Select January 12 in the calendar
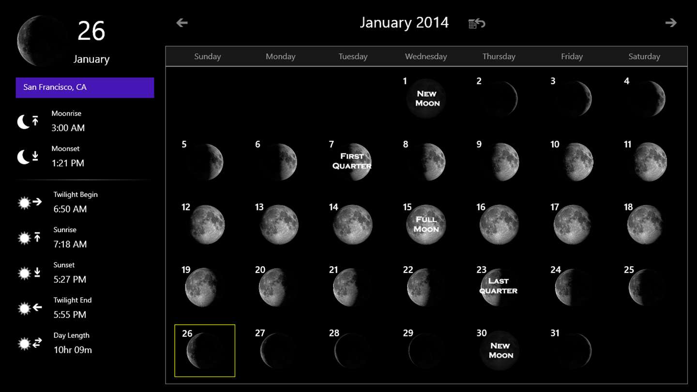Image resolution: width=697 pixels, height=392 pixels. pos(204,224)
